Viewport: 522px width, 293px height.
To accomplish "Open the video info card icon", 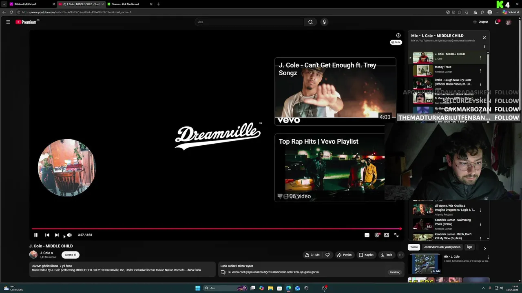I will point(398,35).
